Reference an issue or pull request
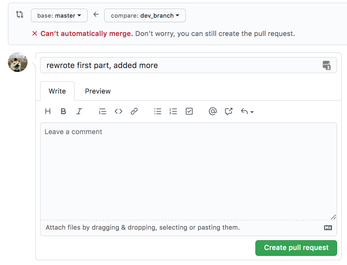Viewport: 347px width, 265px height. coord(228,112)
